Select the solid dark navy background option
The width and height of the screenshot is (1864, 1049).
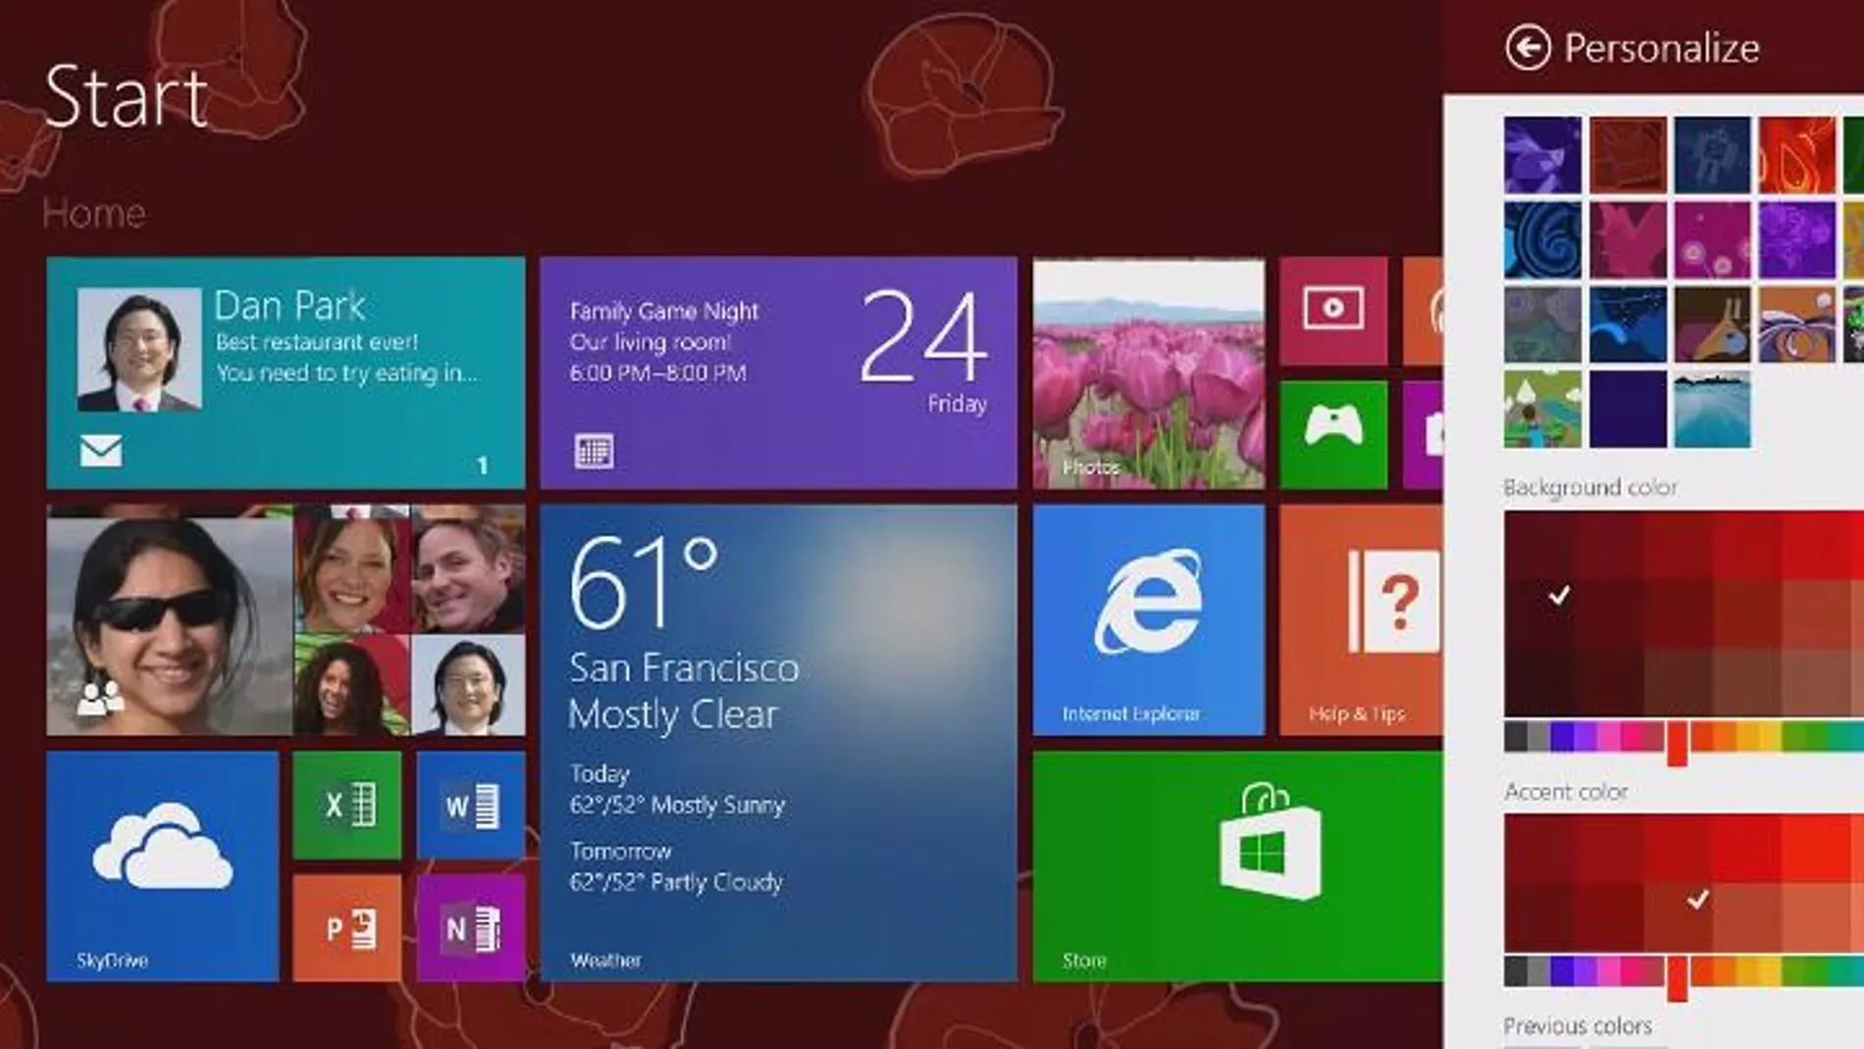tap(1628, 409)
